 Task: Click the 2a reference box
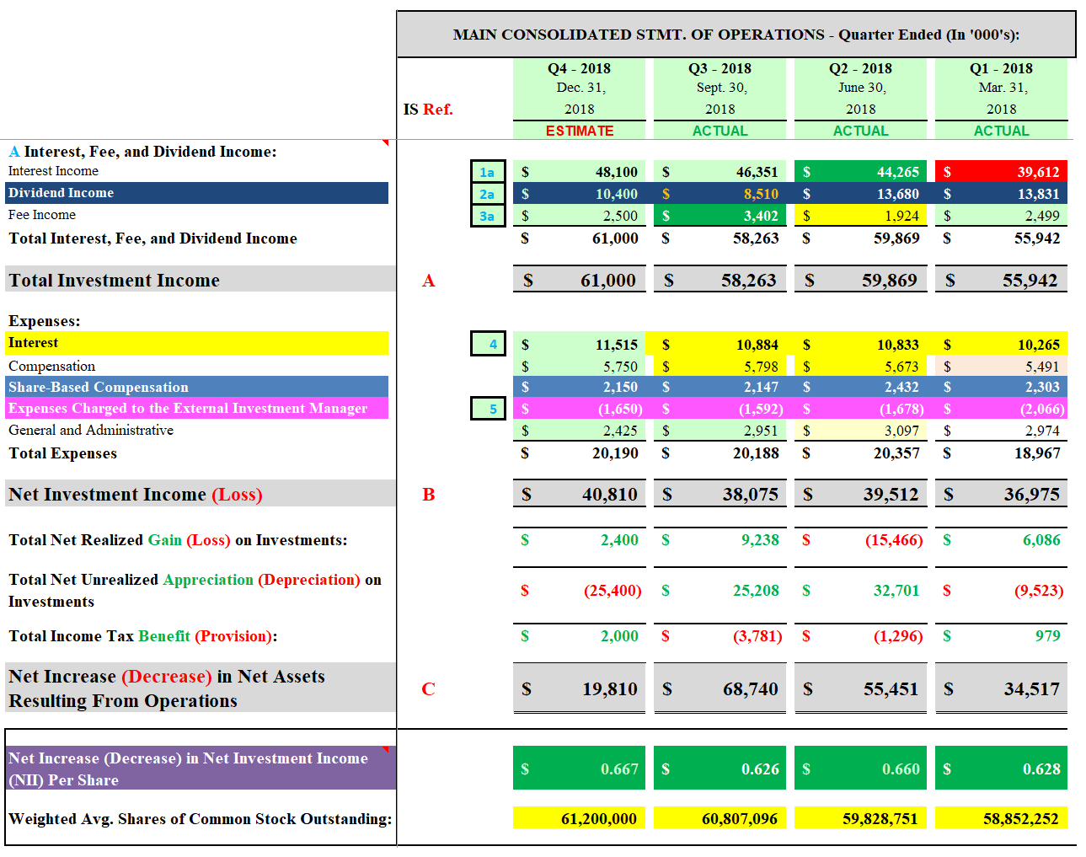(x=488, y=194)
